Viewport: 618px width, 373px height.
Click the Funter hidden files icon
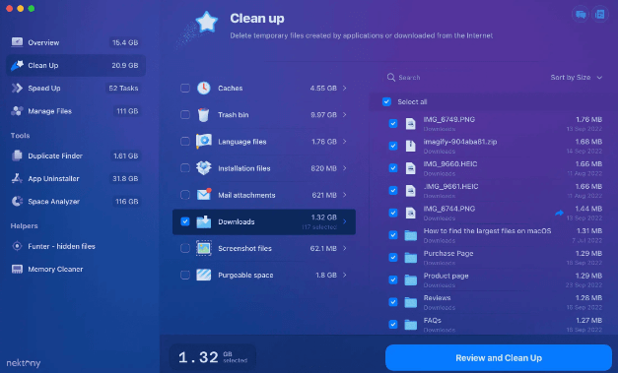17,246
